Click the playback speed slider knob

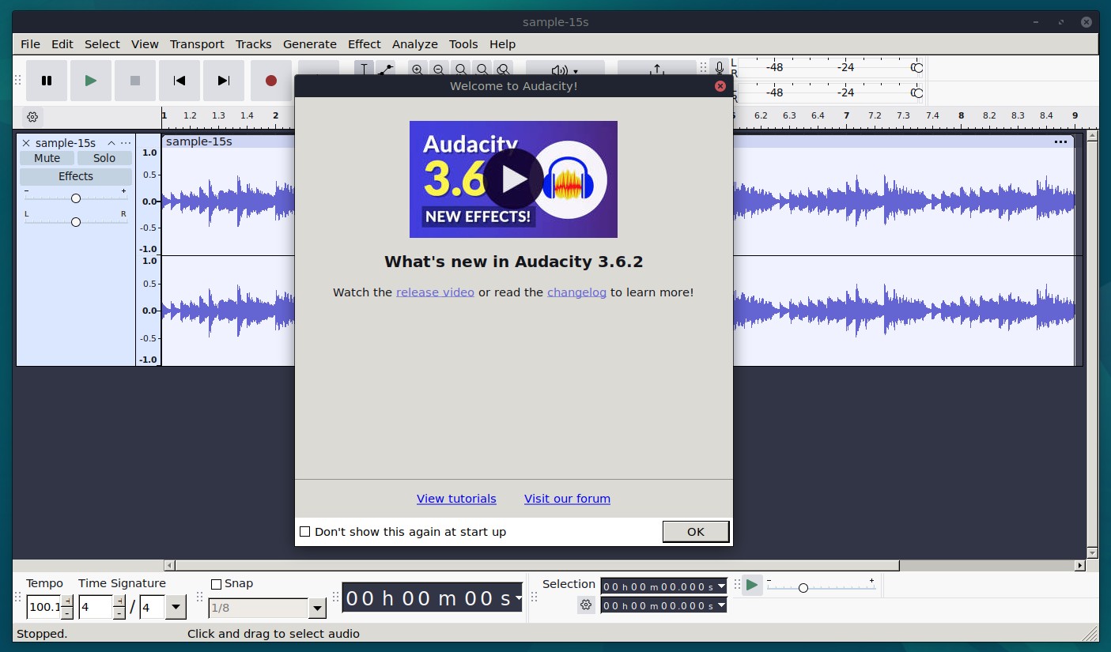point(803,588)
